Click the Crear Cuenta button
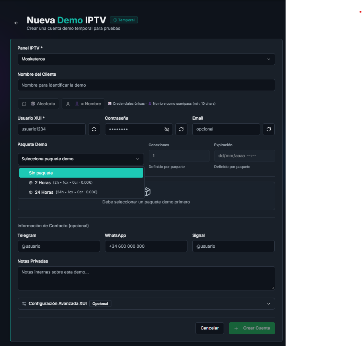 pos(252,328)
